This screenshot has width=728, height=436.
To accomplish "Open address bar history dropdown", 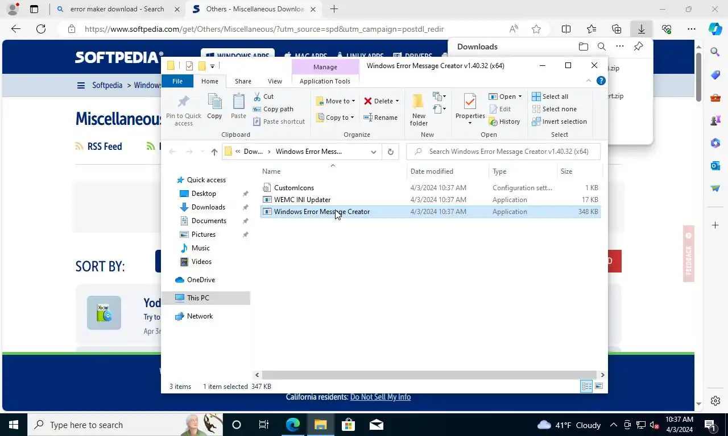I will 373,152.
